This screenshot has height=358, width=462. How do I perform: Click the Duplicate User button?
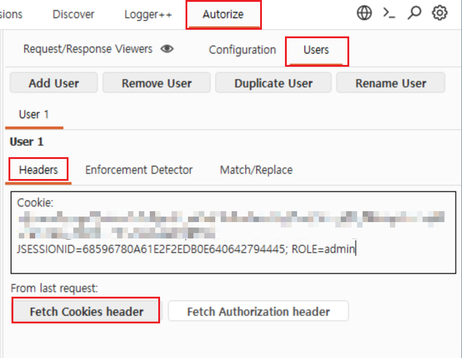(273, 83)
